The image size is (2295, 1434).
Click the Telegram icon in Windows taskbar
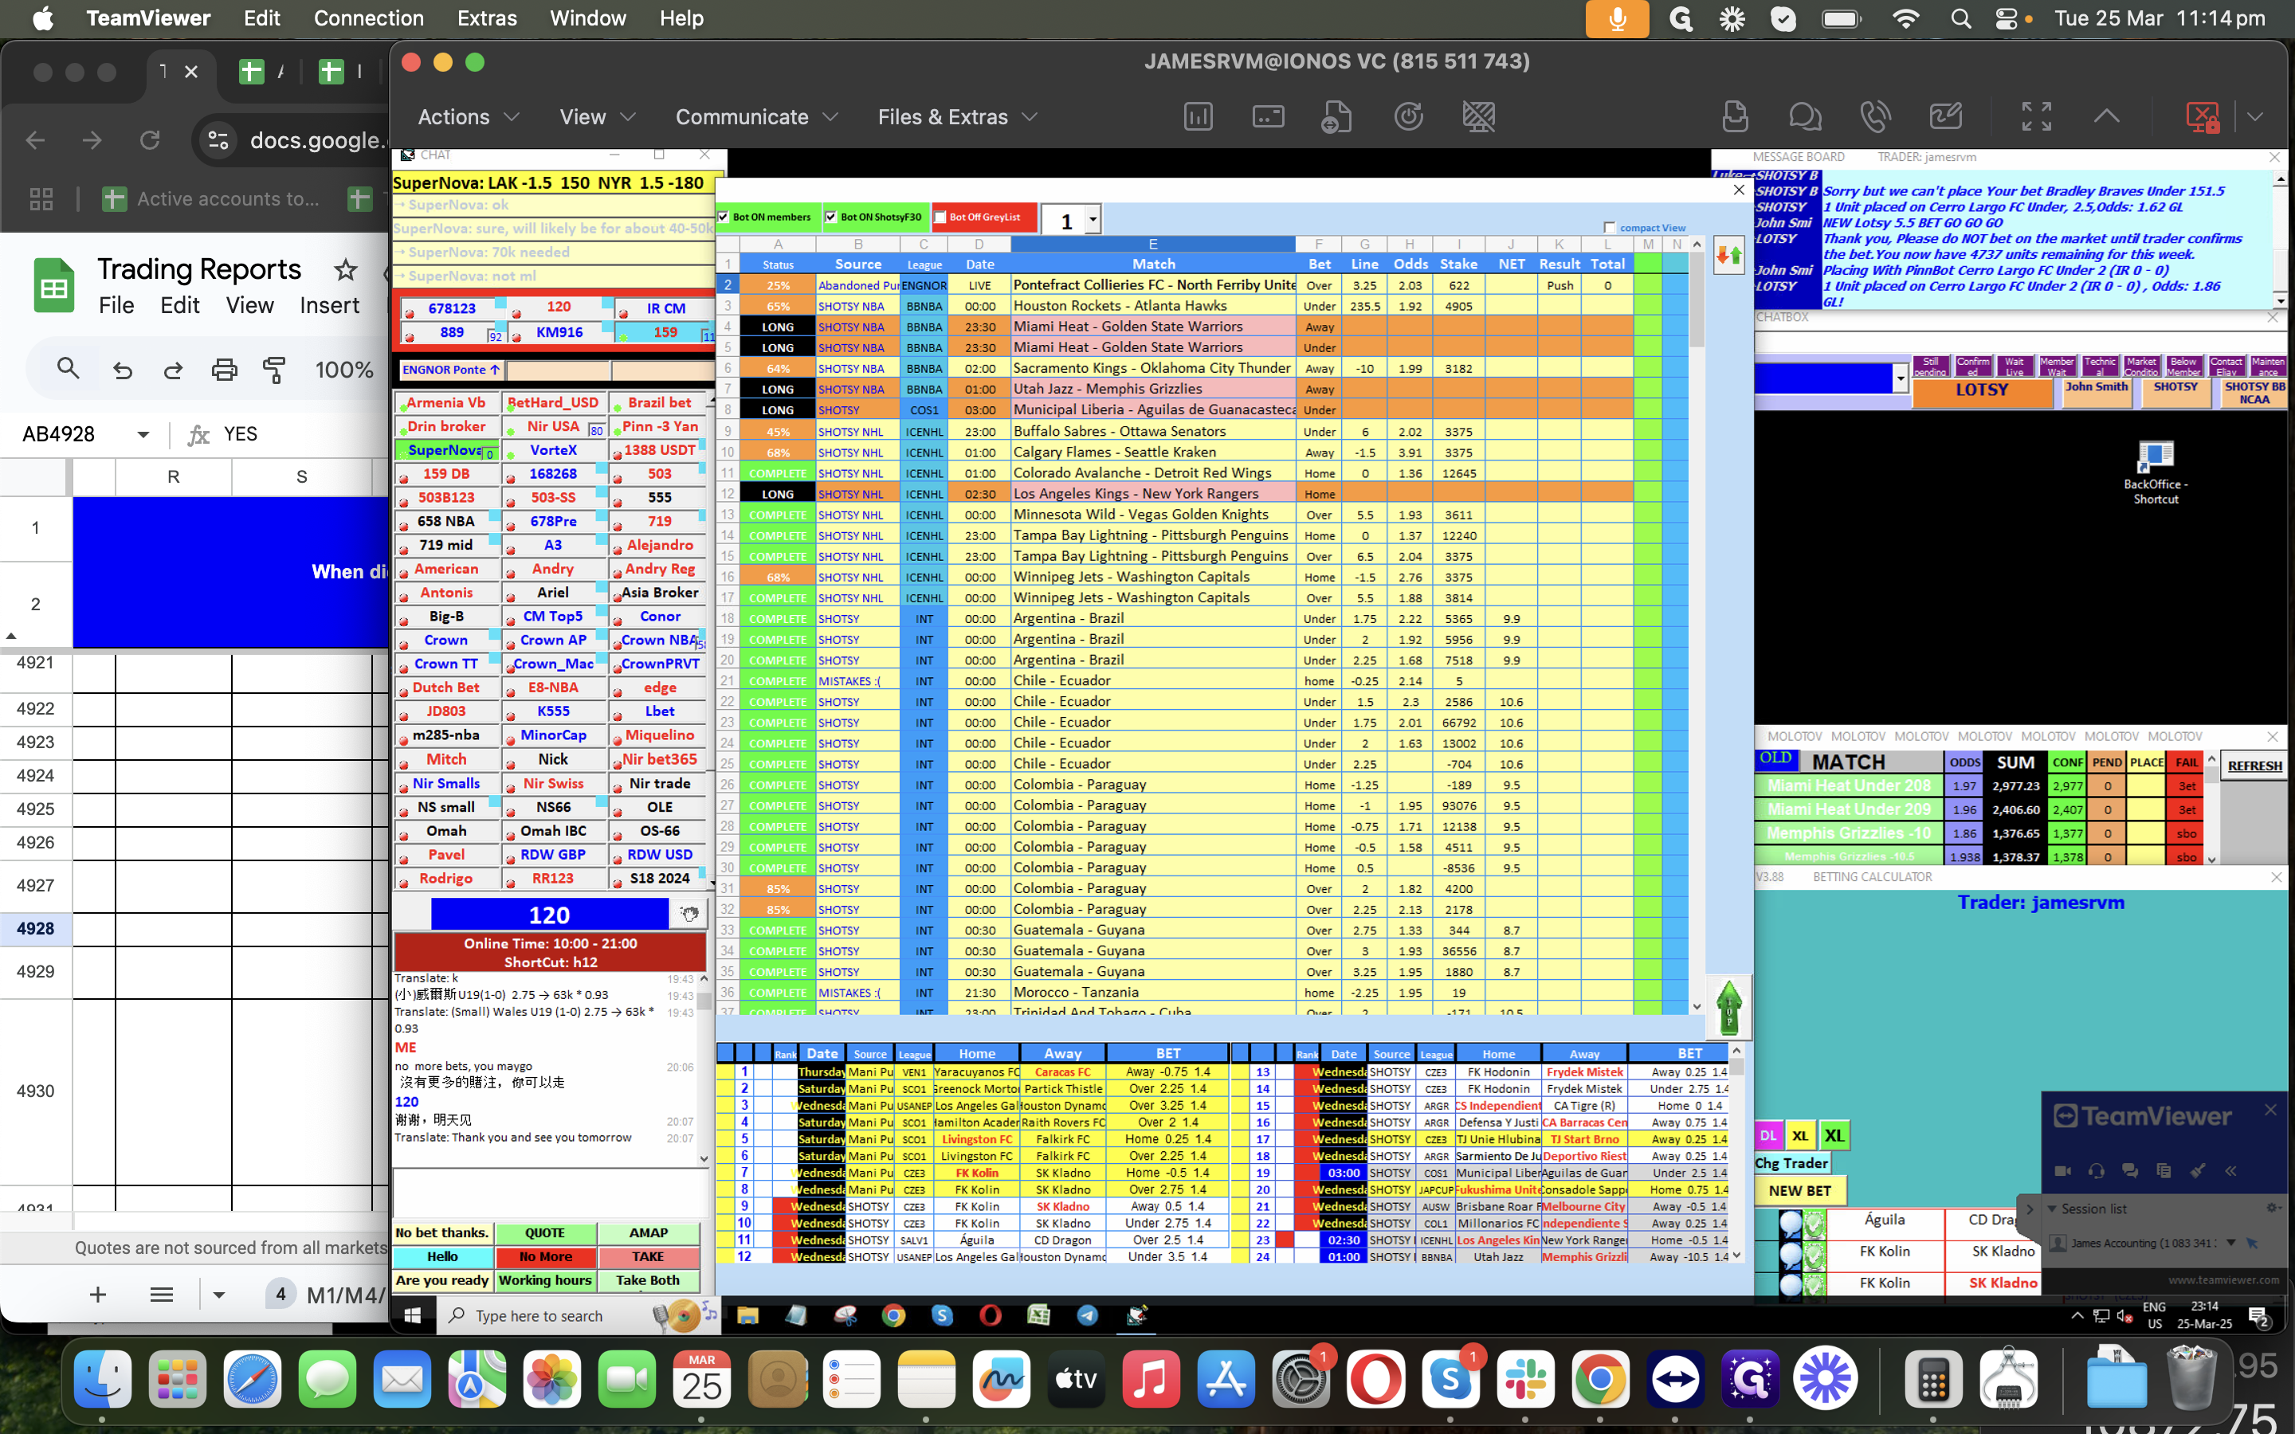tap(1087, 1315)
